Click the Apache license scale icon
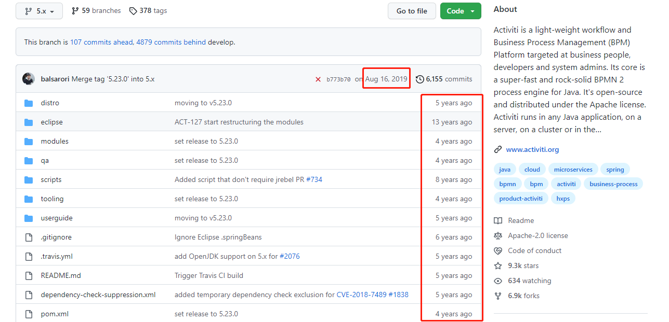 click(x=498, y=235)
